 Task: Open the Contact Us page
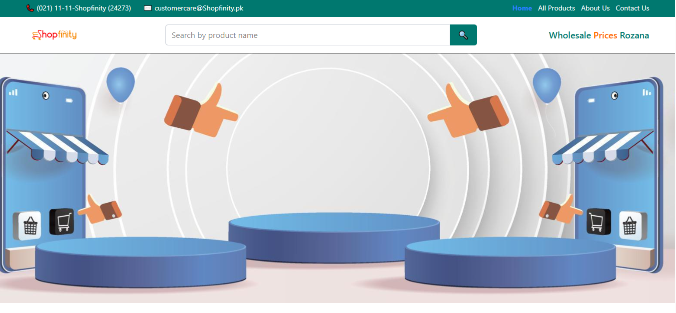coord(632,8)
